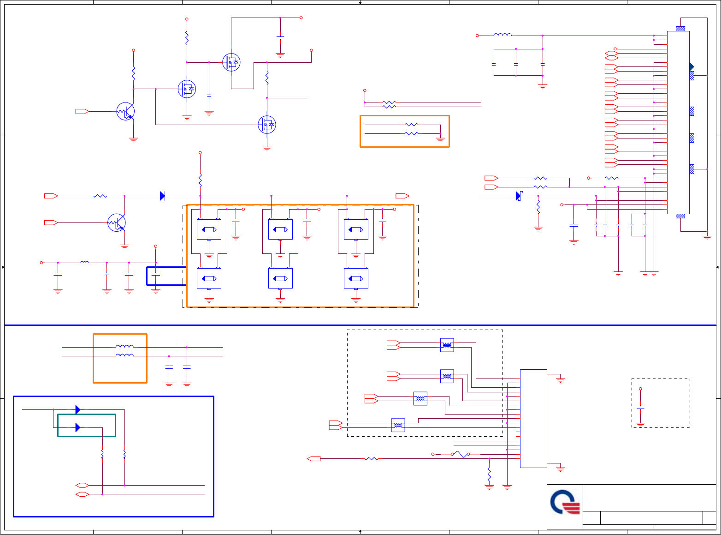Select the bottommost common-mode choke in the dashed box
This screenshot has width=721, height=535.
(398, 425)
